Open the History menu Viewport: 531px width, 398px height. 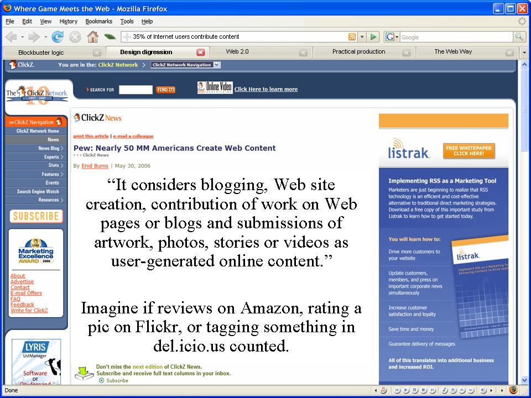point(69,22)
